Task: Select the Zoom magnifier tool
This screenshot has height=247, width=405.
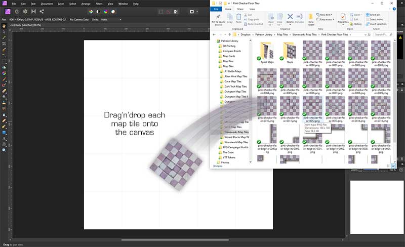Action: tap(4, 150)
